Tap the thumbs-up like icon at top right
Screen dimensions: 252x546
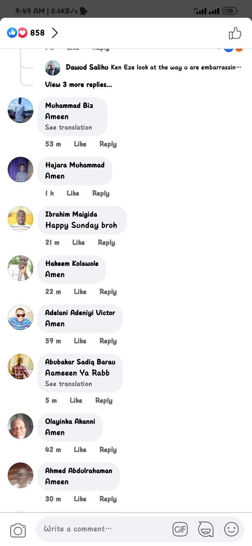235,33
